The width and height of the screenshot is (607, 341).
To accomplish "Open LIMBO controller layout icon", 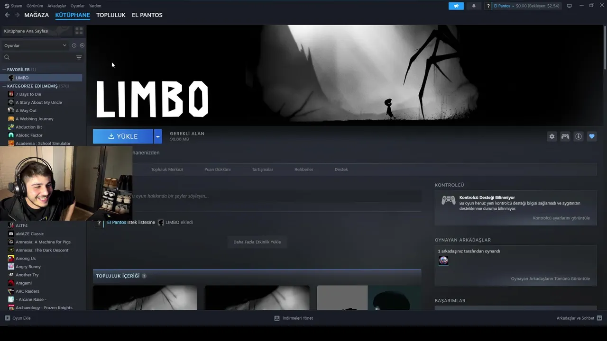I will point(565,136).
